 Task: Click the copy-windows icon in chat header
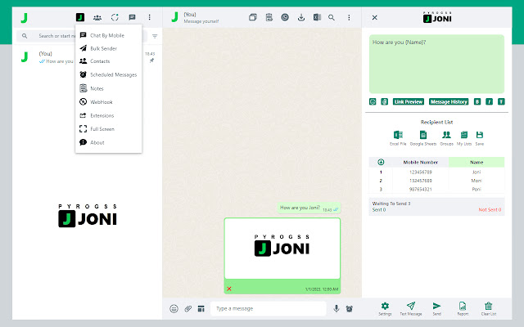pyautogui.click(x=253, y=17)
